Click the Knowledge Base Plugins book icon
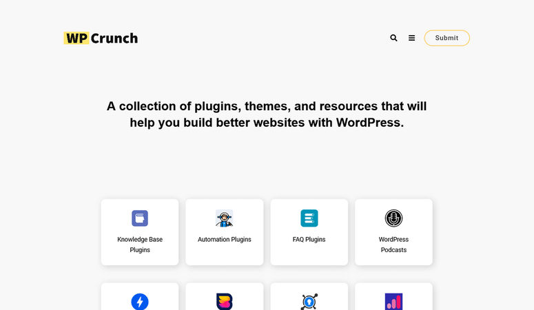Viewport: 534px width, 310px height. click(x=140, y=218)
